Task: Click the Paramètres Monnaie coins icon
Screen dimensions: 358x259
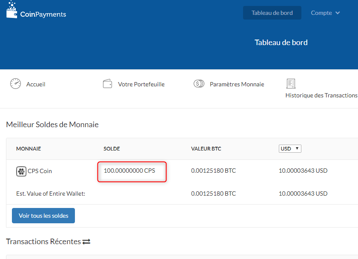Action: pos(199,83)
